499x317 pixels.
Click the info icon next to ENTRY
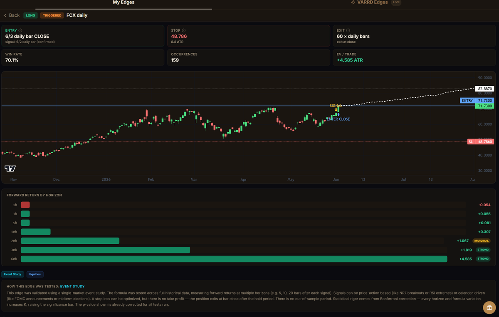click(x=20, y=30)
